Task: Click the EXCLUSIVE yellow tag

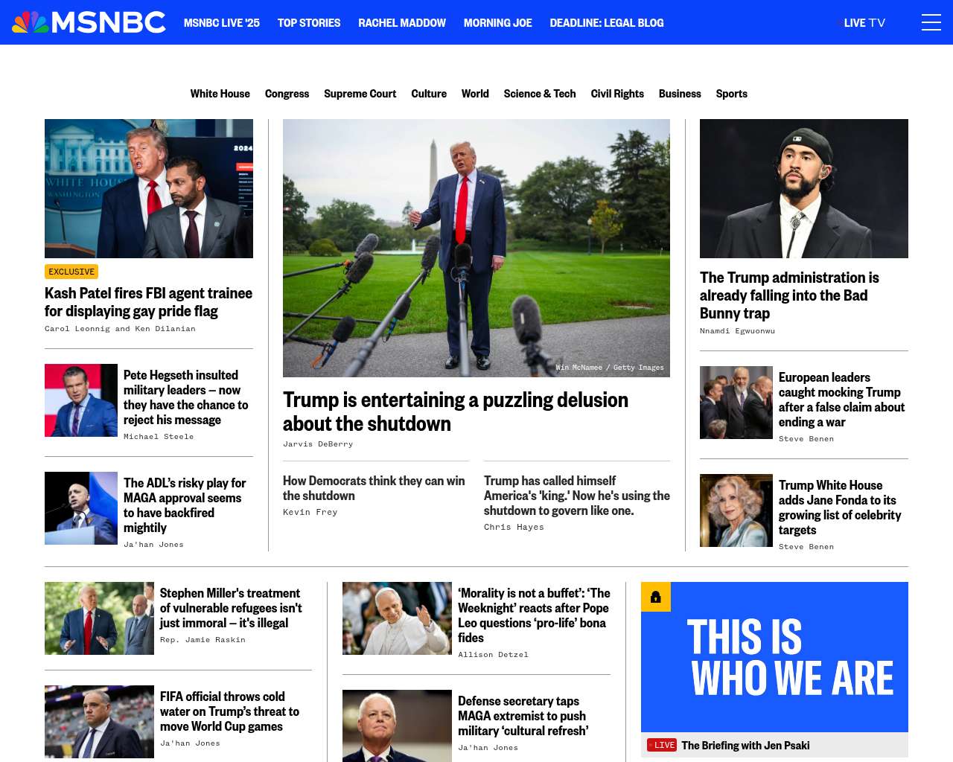Action: click(x=71, y=272)
